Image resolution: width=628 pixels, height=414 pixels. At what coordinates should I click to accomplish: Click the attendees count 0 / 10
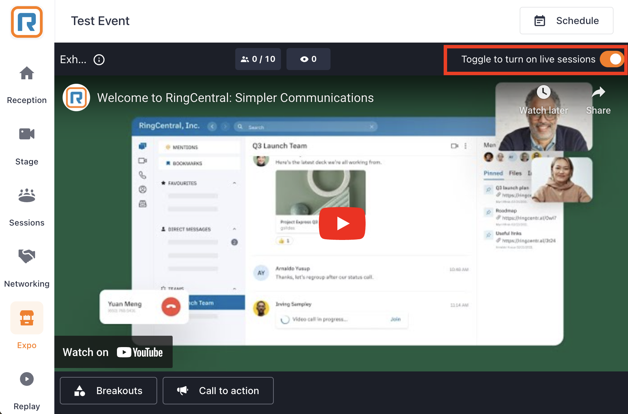[x=258, y=59]
